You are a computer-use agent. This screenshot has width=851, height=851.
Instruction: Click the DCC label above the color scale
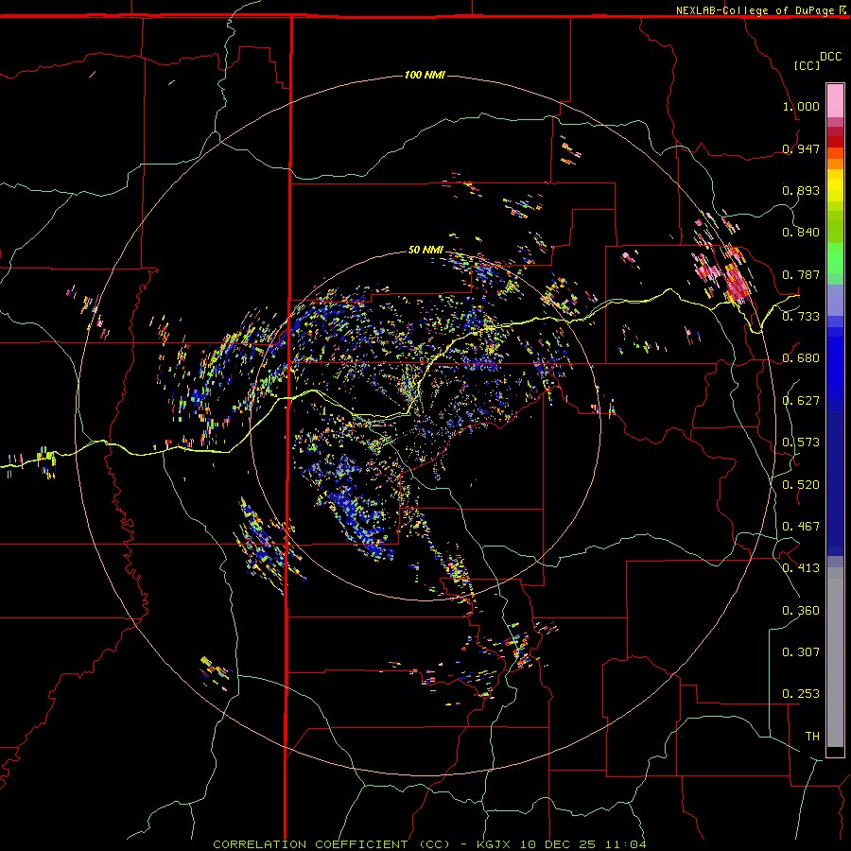tap(831, 57)
